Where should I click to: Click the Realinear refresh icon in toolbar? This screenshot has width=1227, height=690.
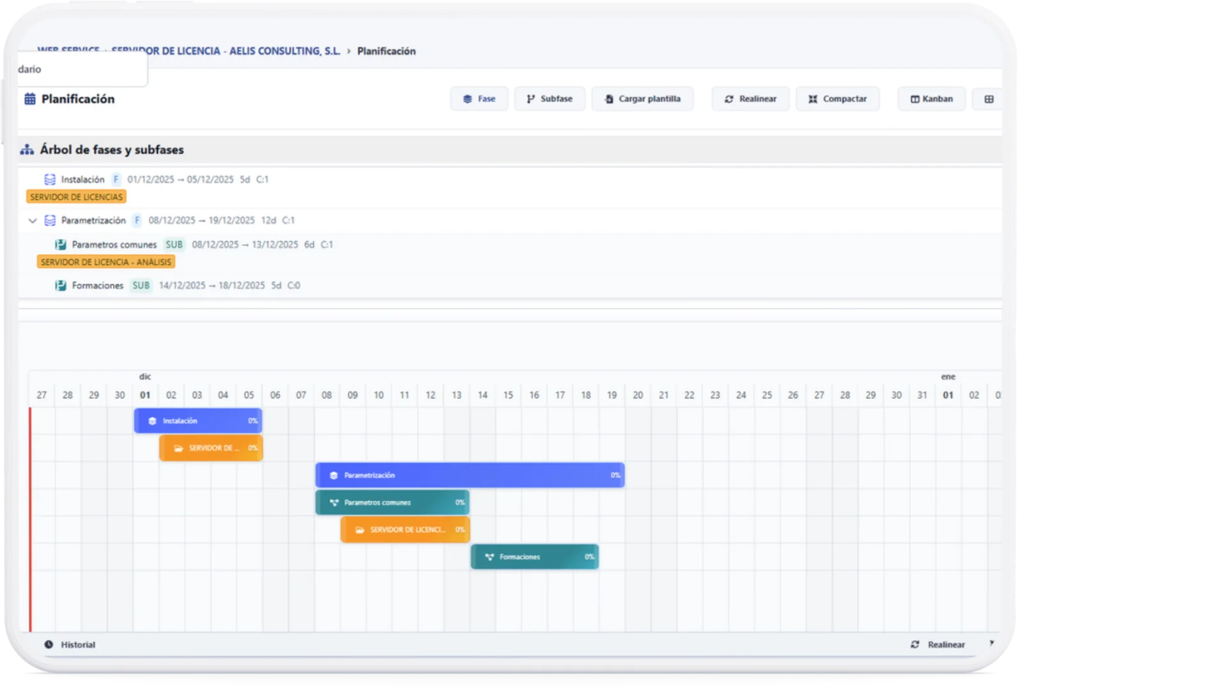730,98
